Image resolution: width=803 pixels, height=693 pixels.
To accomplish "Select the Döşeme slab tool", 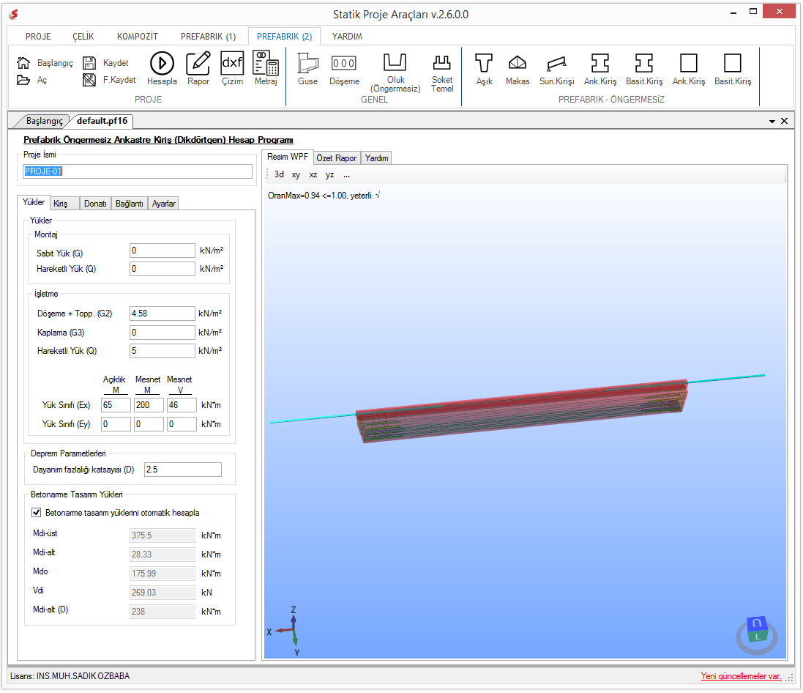I will coord(344,69).
